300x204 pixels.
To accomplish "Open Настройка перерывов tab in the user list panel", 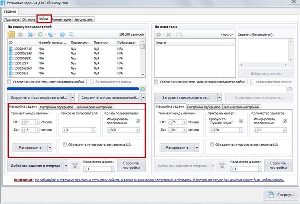I will (x=57, y=107).
